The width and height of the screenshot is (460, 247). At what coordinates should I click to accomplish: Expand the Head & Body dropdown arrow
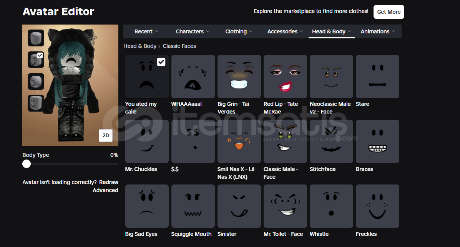pyautogui.click(x=349, y=31)
